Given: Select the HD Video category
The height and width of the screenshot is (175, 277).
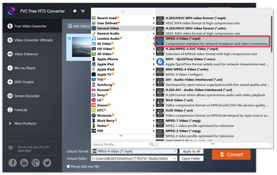Looking at the screenshot, I should (x=123, y=49).
